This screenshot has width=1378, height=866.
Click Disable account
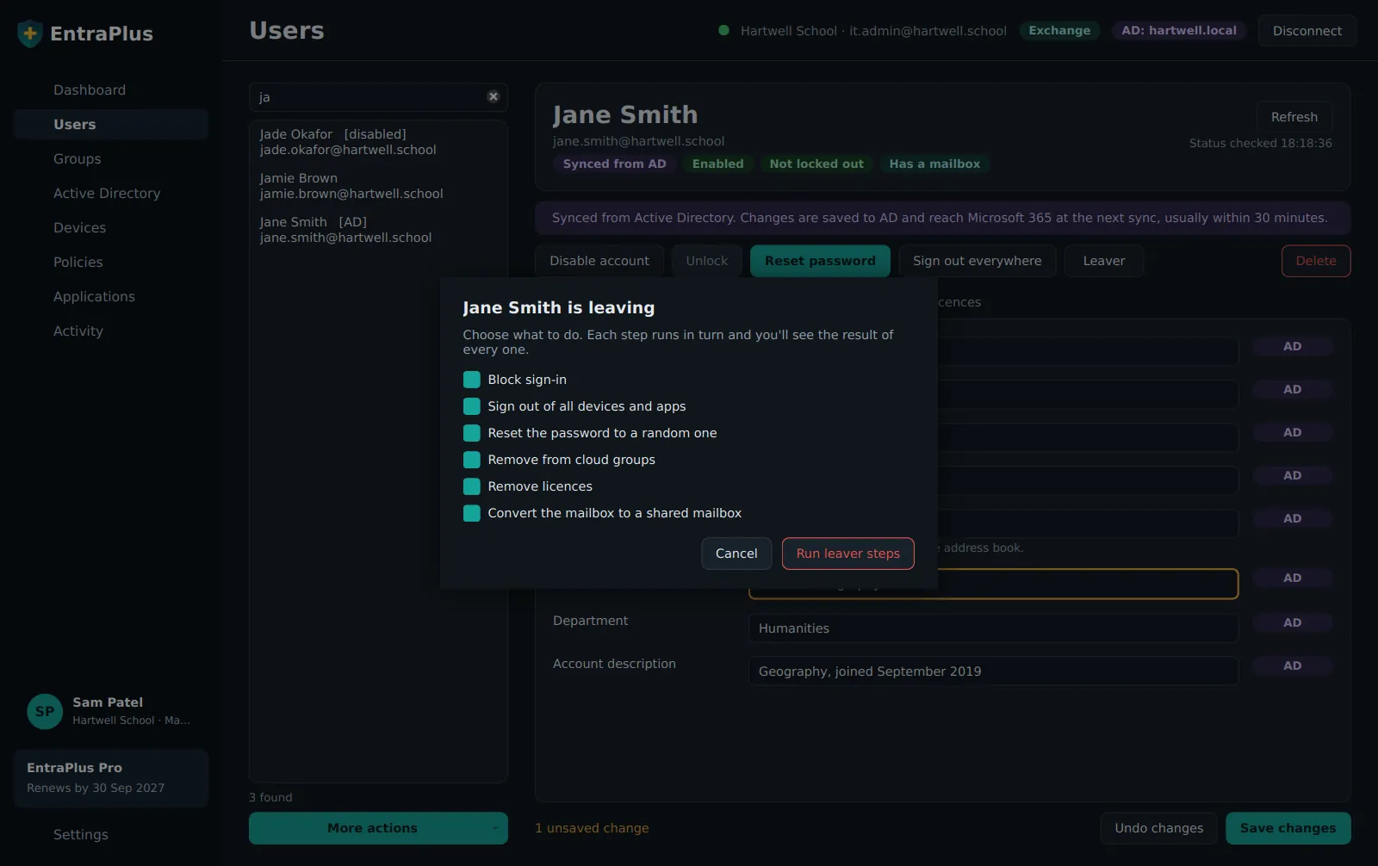click(599, 261)
